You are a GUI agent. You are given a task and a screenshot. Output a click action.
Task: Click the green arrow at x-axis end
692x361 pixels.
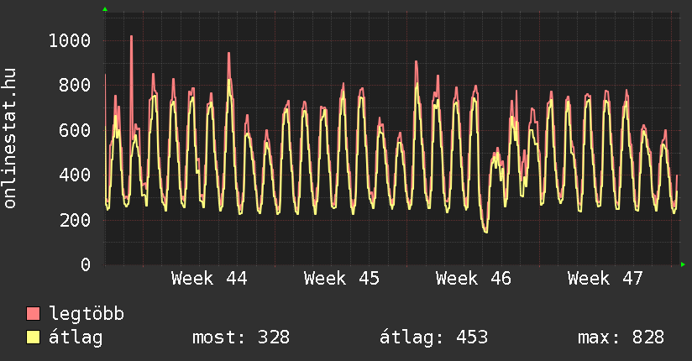click(684, 264)
